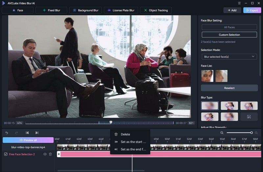The image size is (263, 172).
Task: Click the right settings panel scrollbar
Action: [x=260, y=46]
